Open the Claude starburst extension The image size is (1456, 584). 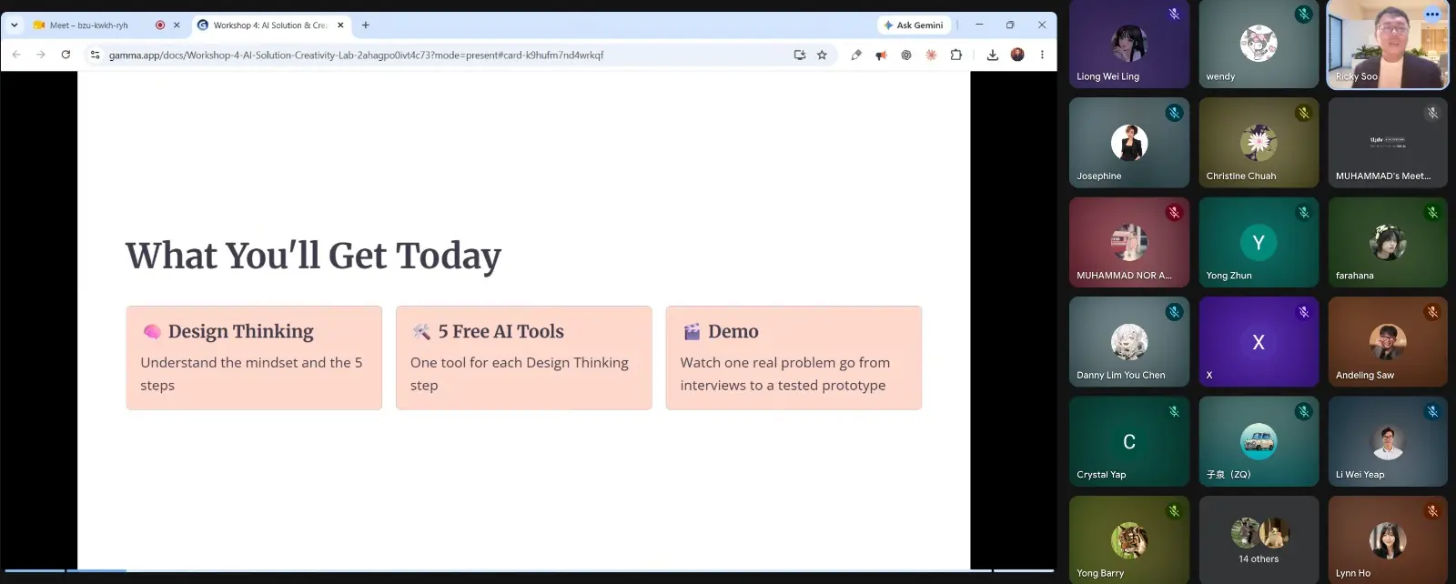click(931, 55)
